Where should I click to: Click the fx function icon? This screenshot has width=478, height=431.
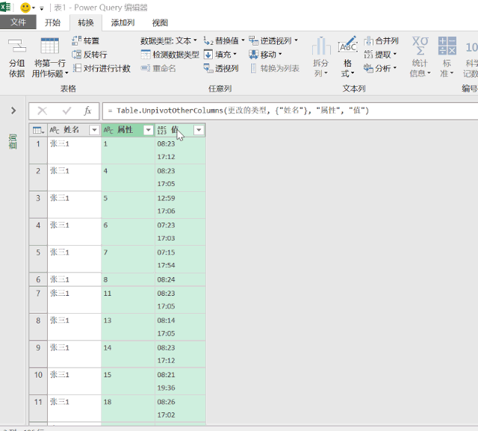pyautogui.click(x=88, y=111)
